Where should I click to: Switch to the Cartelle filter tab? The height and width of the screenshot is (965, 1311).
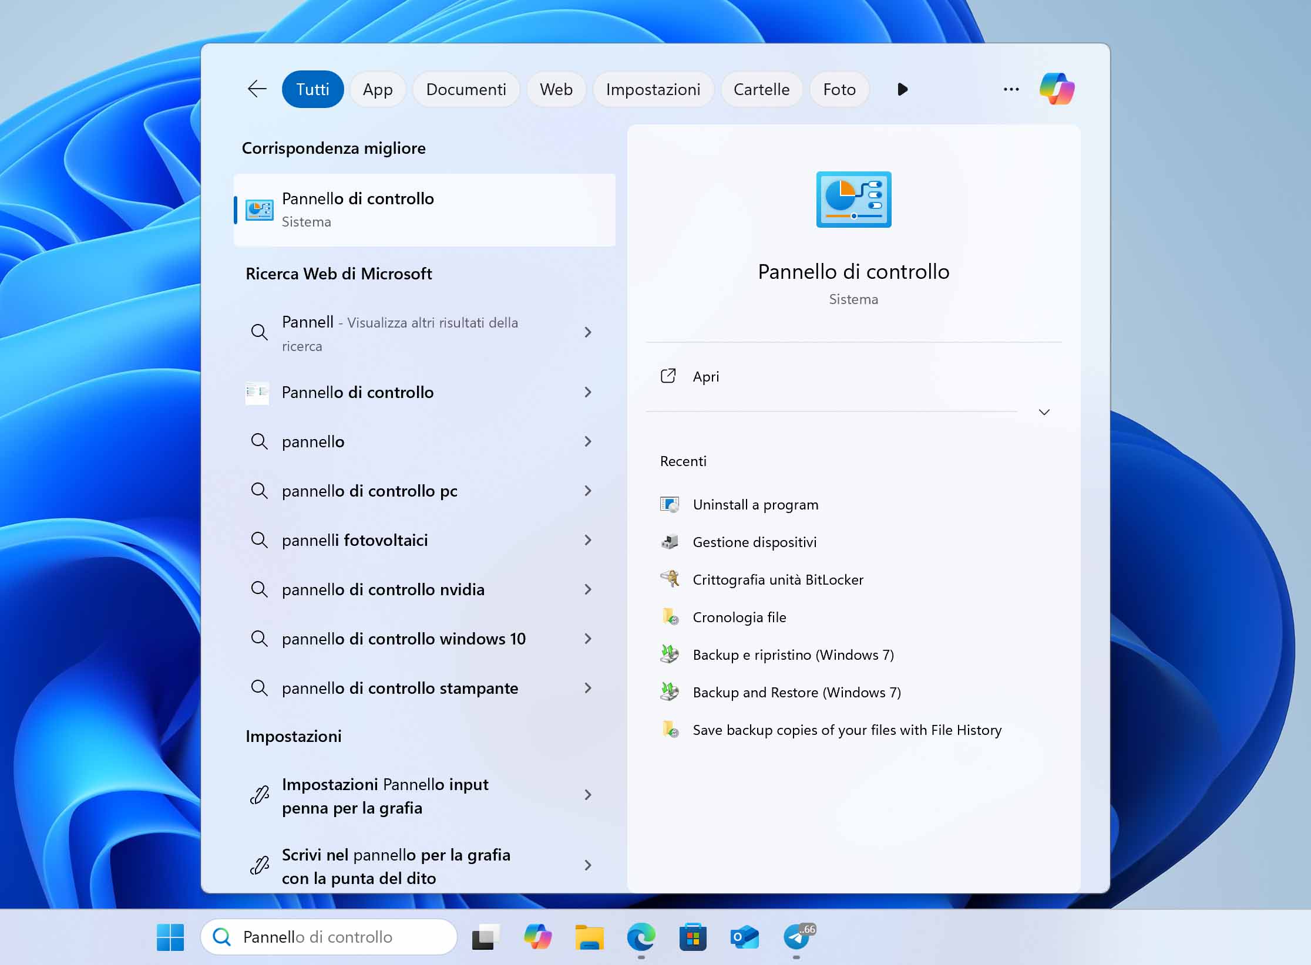[761, 89]
